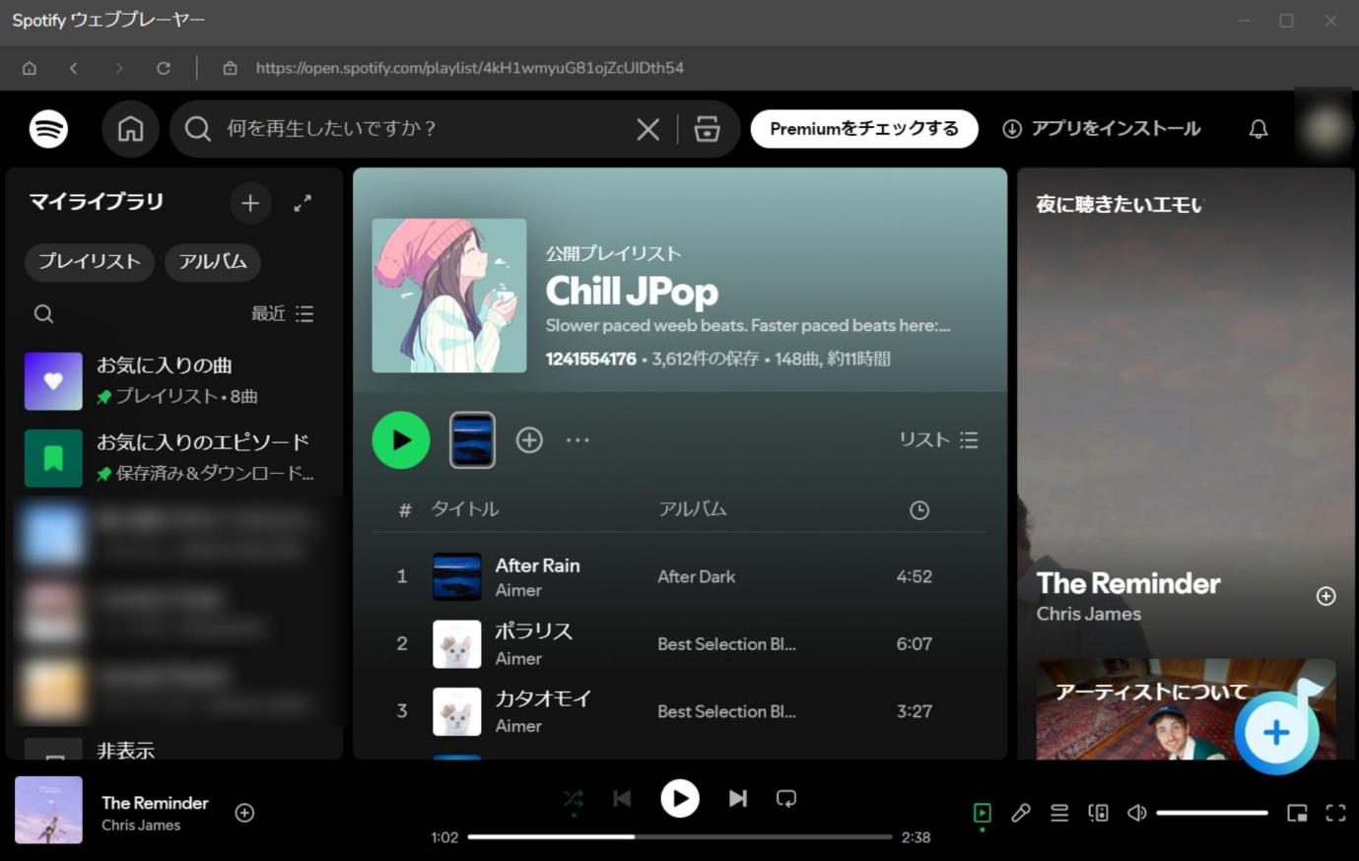Open the 最近 sort order dropdown
1359x861 pixels.
[282, 313]
